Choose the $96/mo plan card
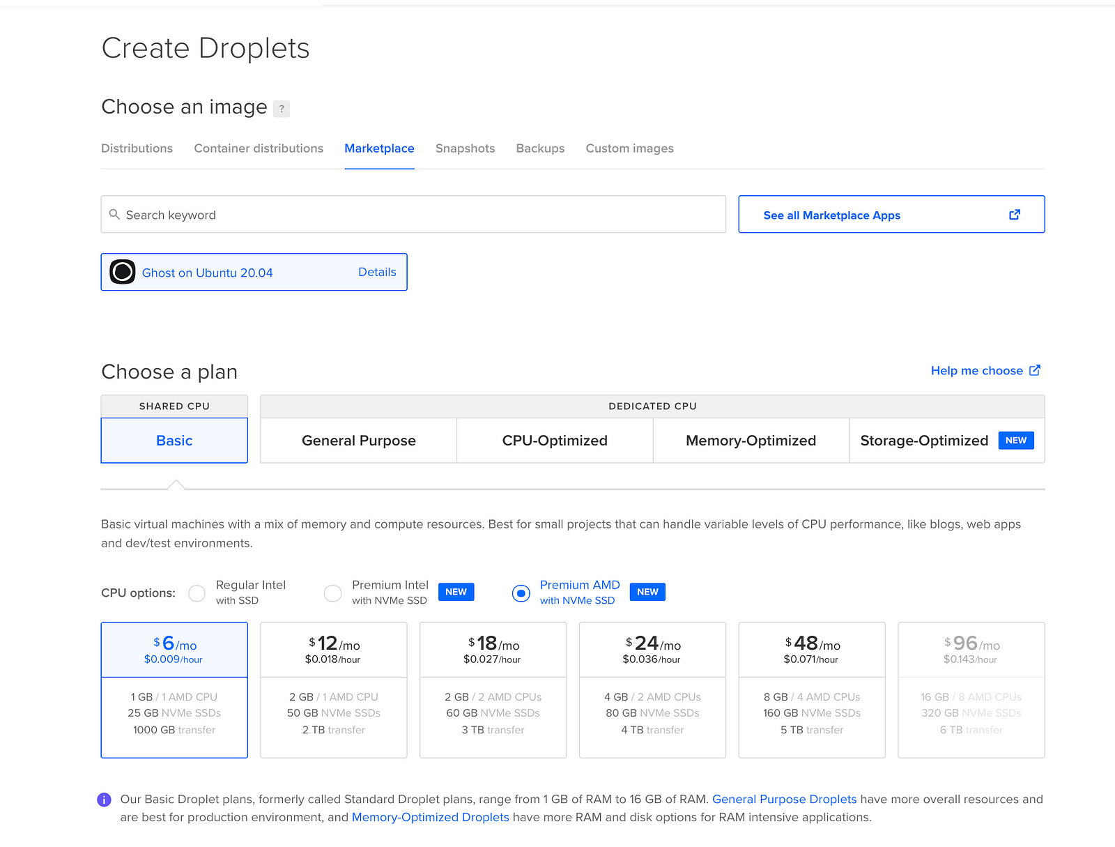The image size is (1115, 847). (x=971, y=690)
